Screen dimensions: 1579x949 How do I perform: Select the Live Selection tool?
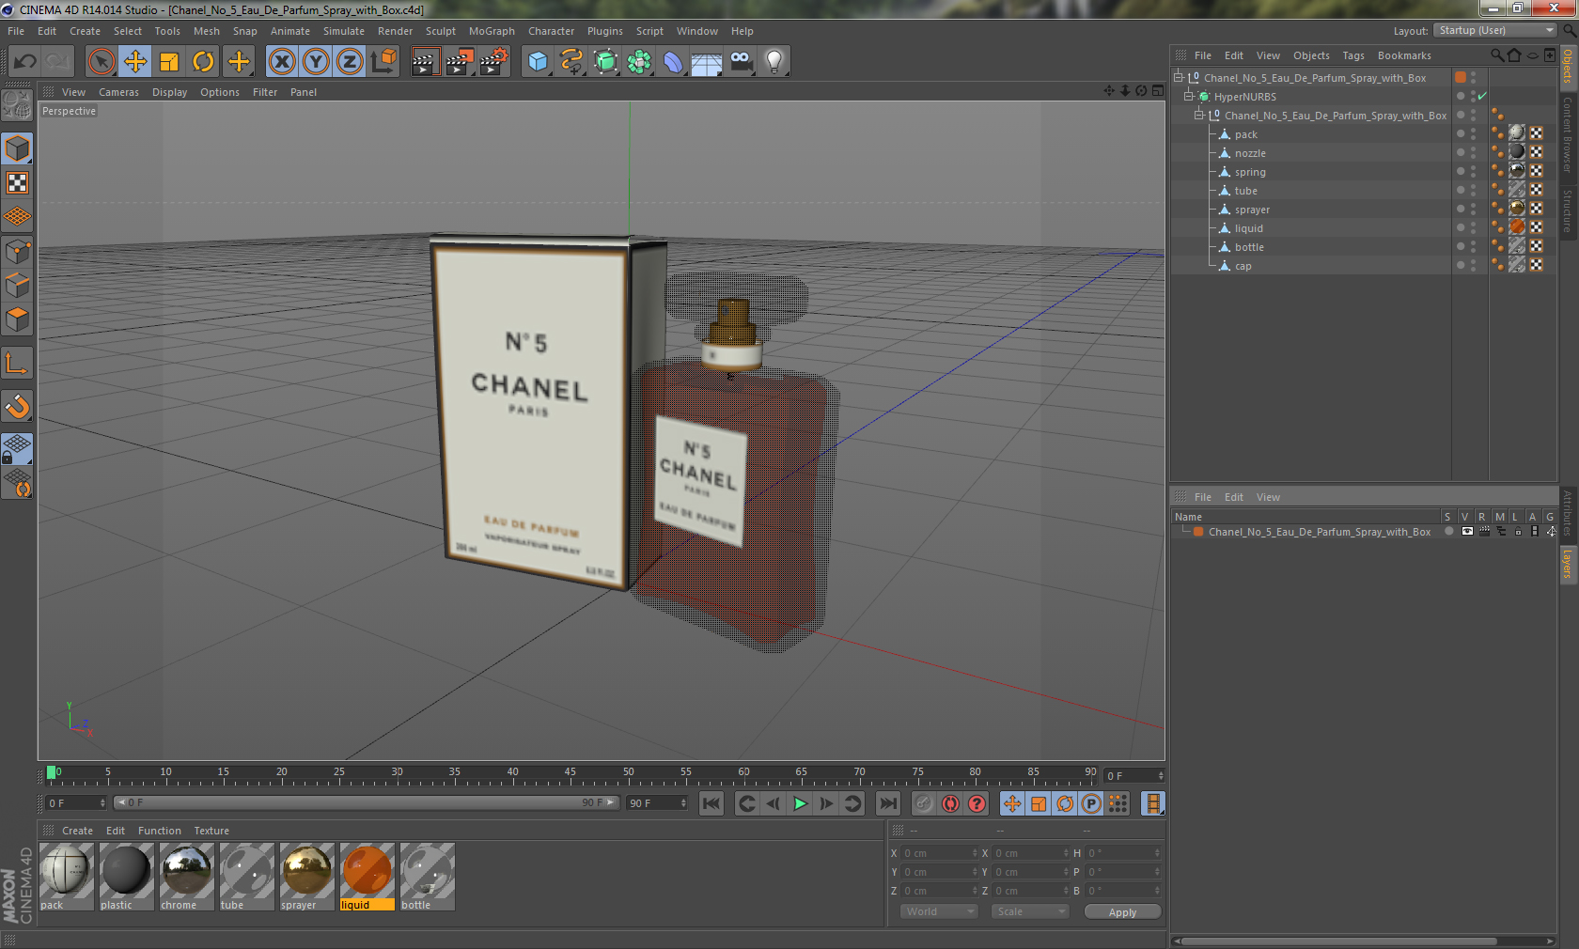pos(101,62)
